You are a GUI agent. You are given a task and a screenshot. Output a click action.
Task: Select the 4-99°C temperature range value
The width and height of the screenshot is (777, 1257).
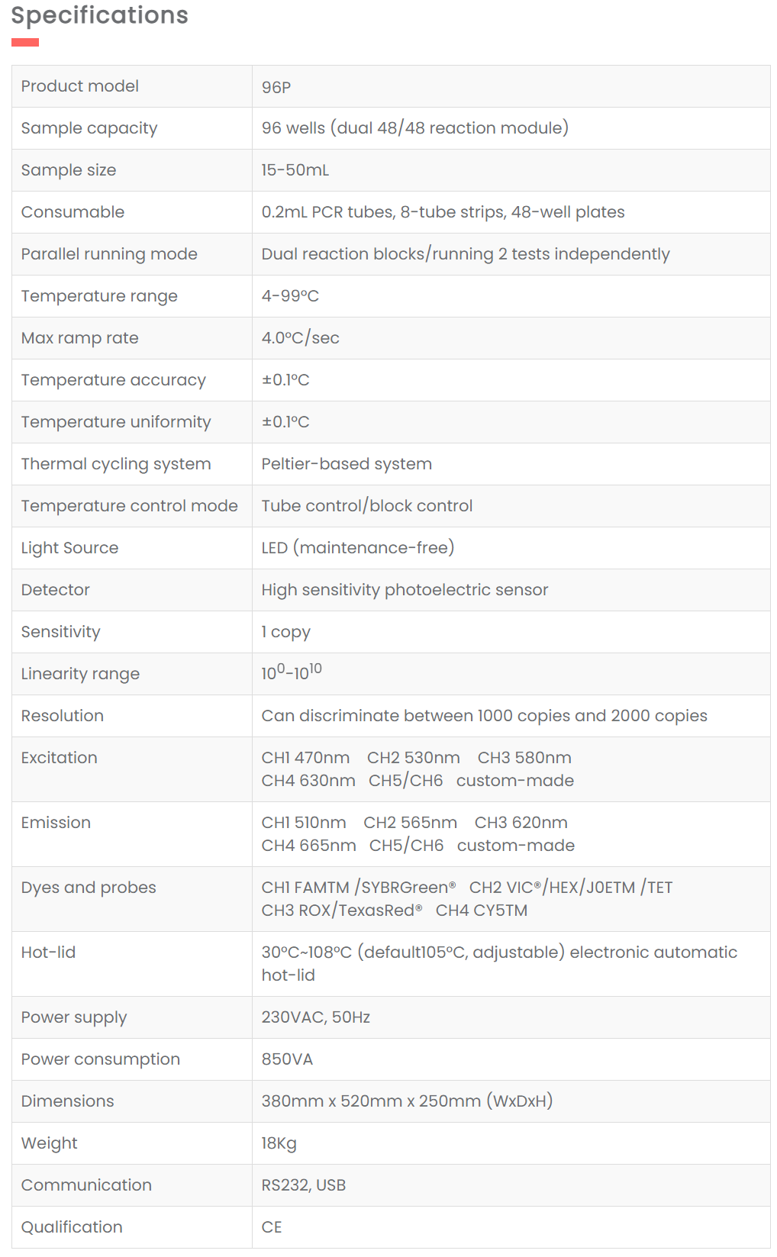click(x=290, y=296)
